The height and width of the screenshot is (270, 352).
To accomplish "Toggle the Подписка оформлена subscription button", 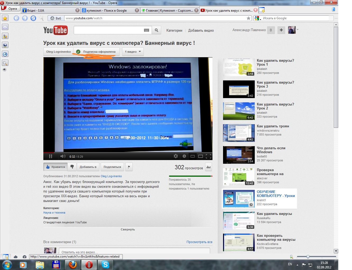I will 96,52.
